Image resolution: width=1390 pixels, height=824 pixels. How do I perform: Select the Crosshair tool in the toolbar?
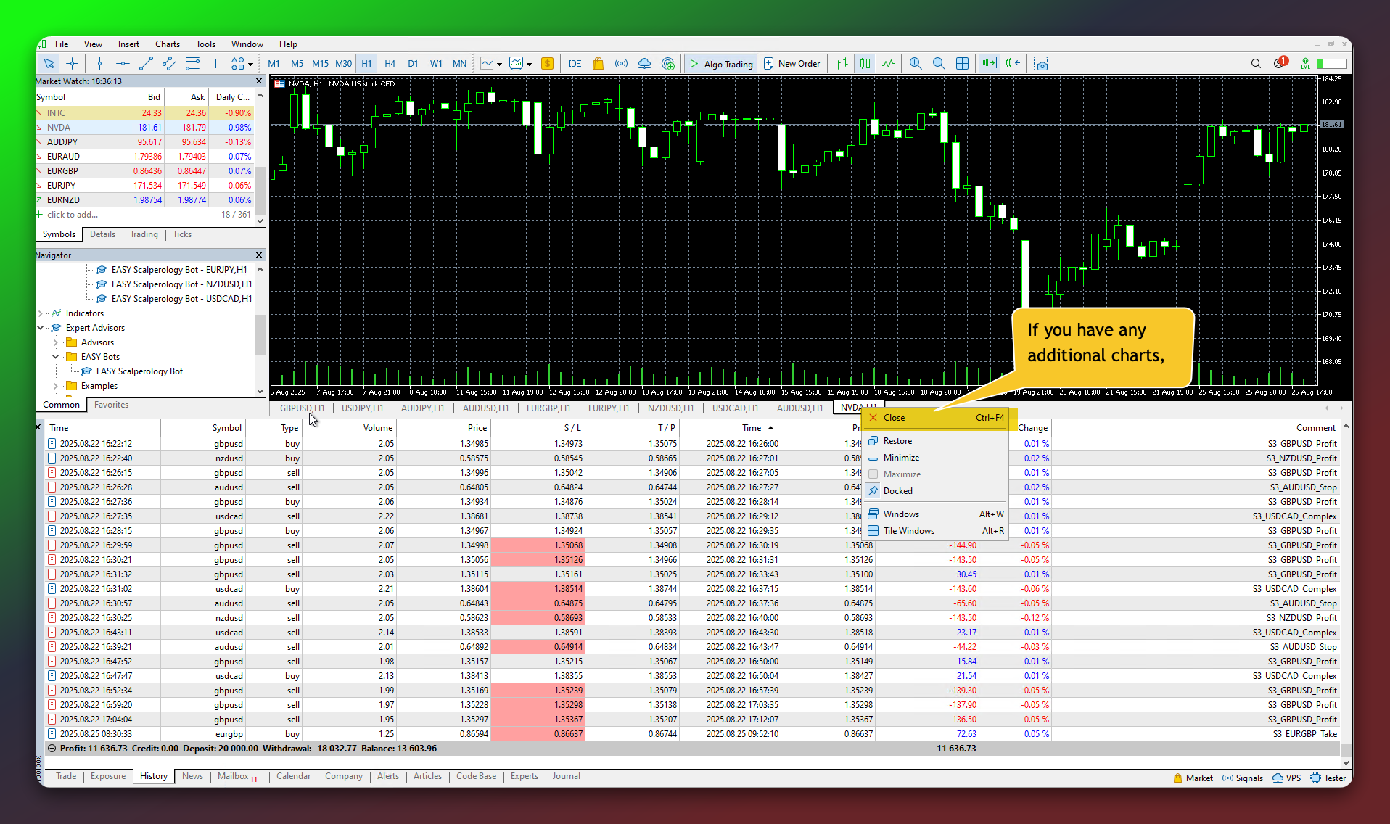tap(72, 64)
